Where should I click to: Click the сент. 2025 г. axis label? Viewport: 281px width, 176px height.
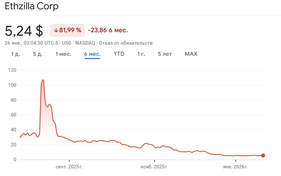(x=69, y=167)
